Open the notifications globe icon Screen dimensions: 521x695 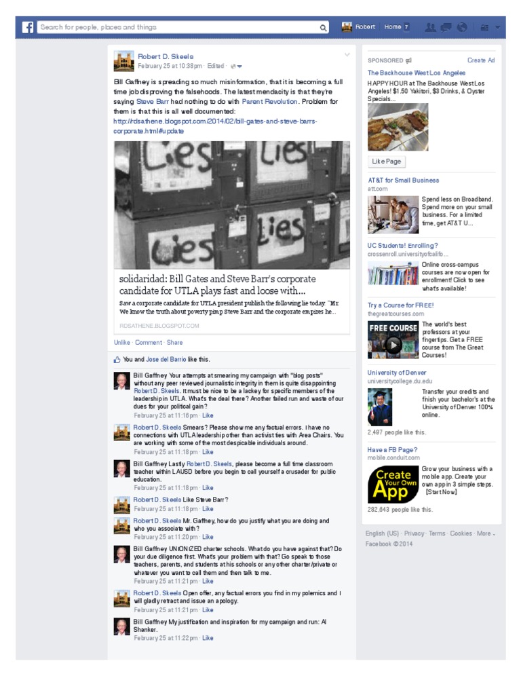pos(461,27)
